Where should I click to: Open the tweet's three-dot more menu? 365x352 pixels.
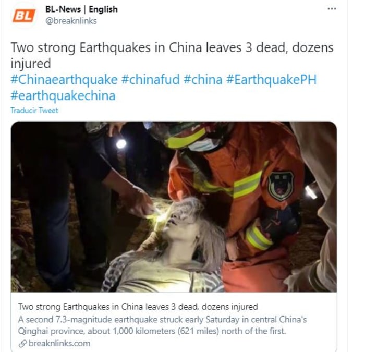pos(332,9)
